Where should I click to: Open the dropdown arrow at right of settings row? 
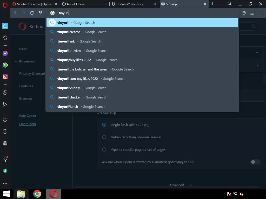click(257, 53)
